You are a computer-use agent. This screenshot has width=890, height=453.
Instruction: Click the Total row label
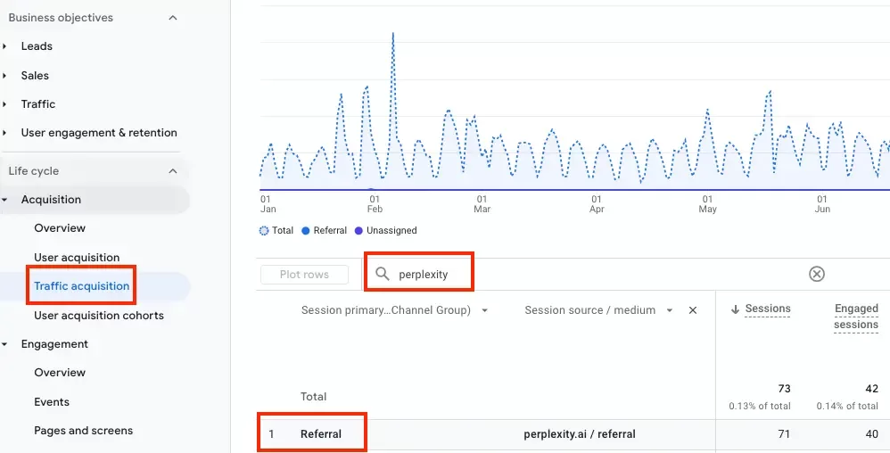click(x=314, y=397)
